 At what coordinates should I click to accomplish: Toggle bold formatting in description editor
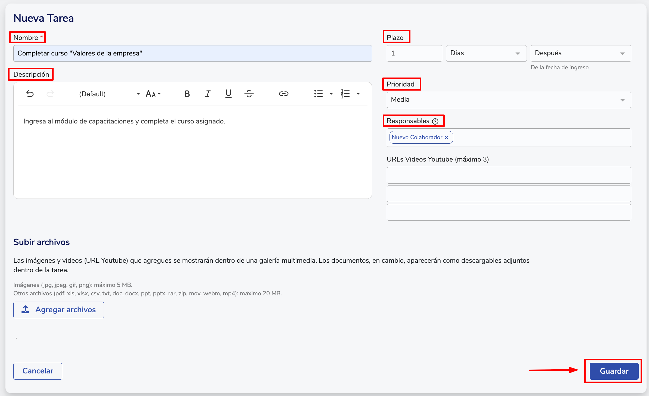coord(187,94)
